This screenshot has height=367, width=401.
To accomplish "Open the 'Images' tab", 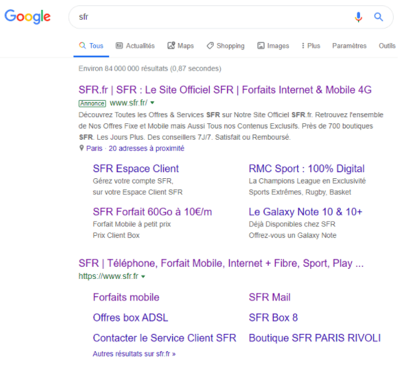I will (x=273, y=46).
